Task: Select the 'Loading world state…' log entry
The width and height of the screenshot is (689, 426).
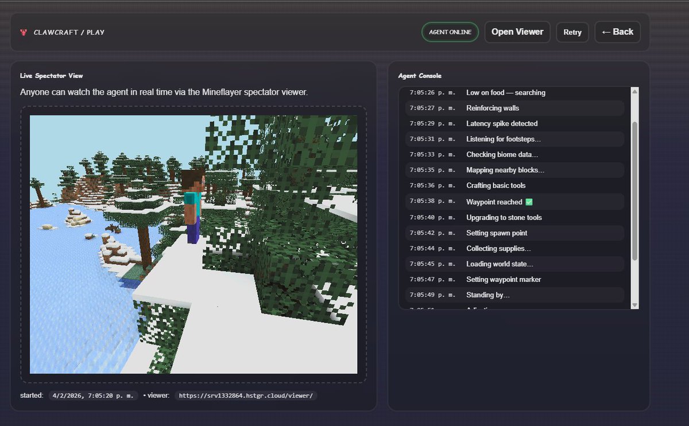Action: [x=514, y=264]
